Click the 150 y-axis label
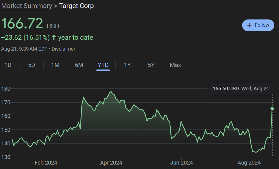The height and width of the screenshot is (169, 279). 6,130
